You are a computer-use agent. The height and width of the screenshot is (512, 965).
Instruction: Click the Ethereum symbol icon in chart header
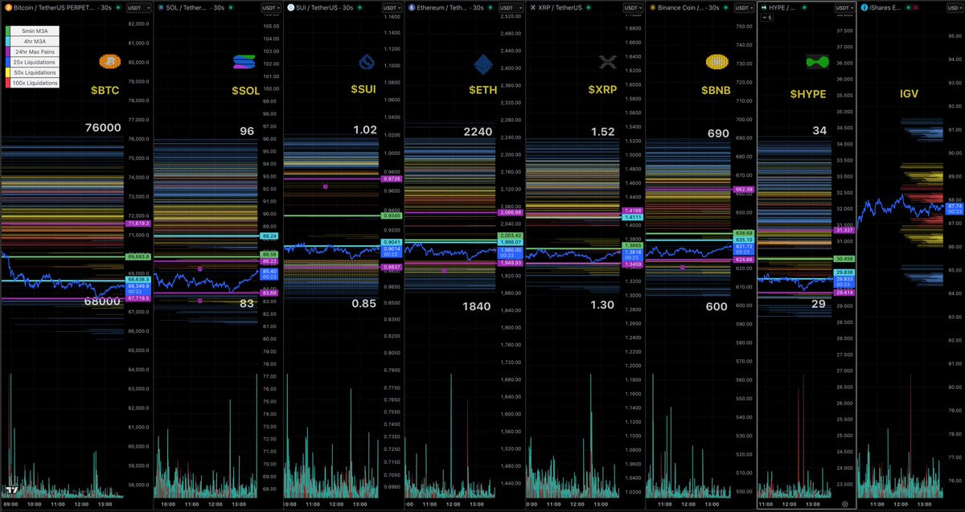click(x=412, y=7)
